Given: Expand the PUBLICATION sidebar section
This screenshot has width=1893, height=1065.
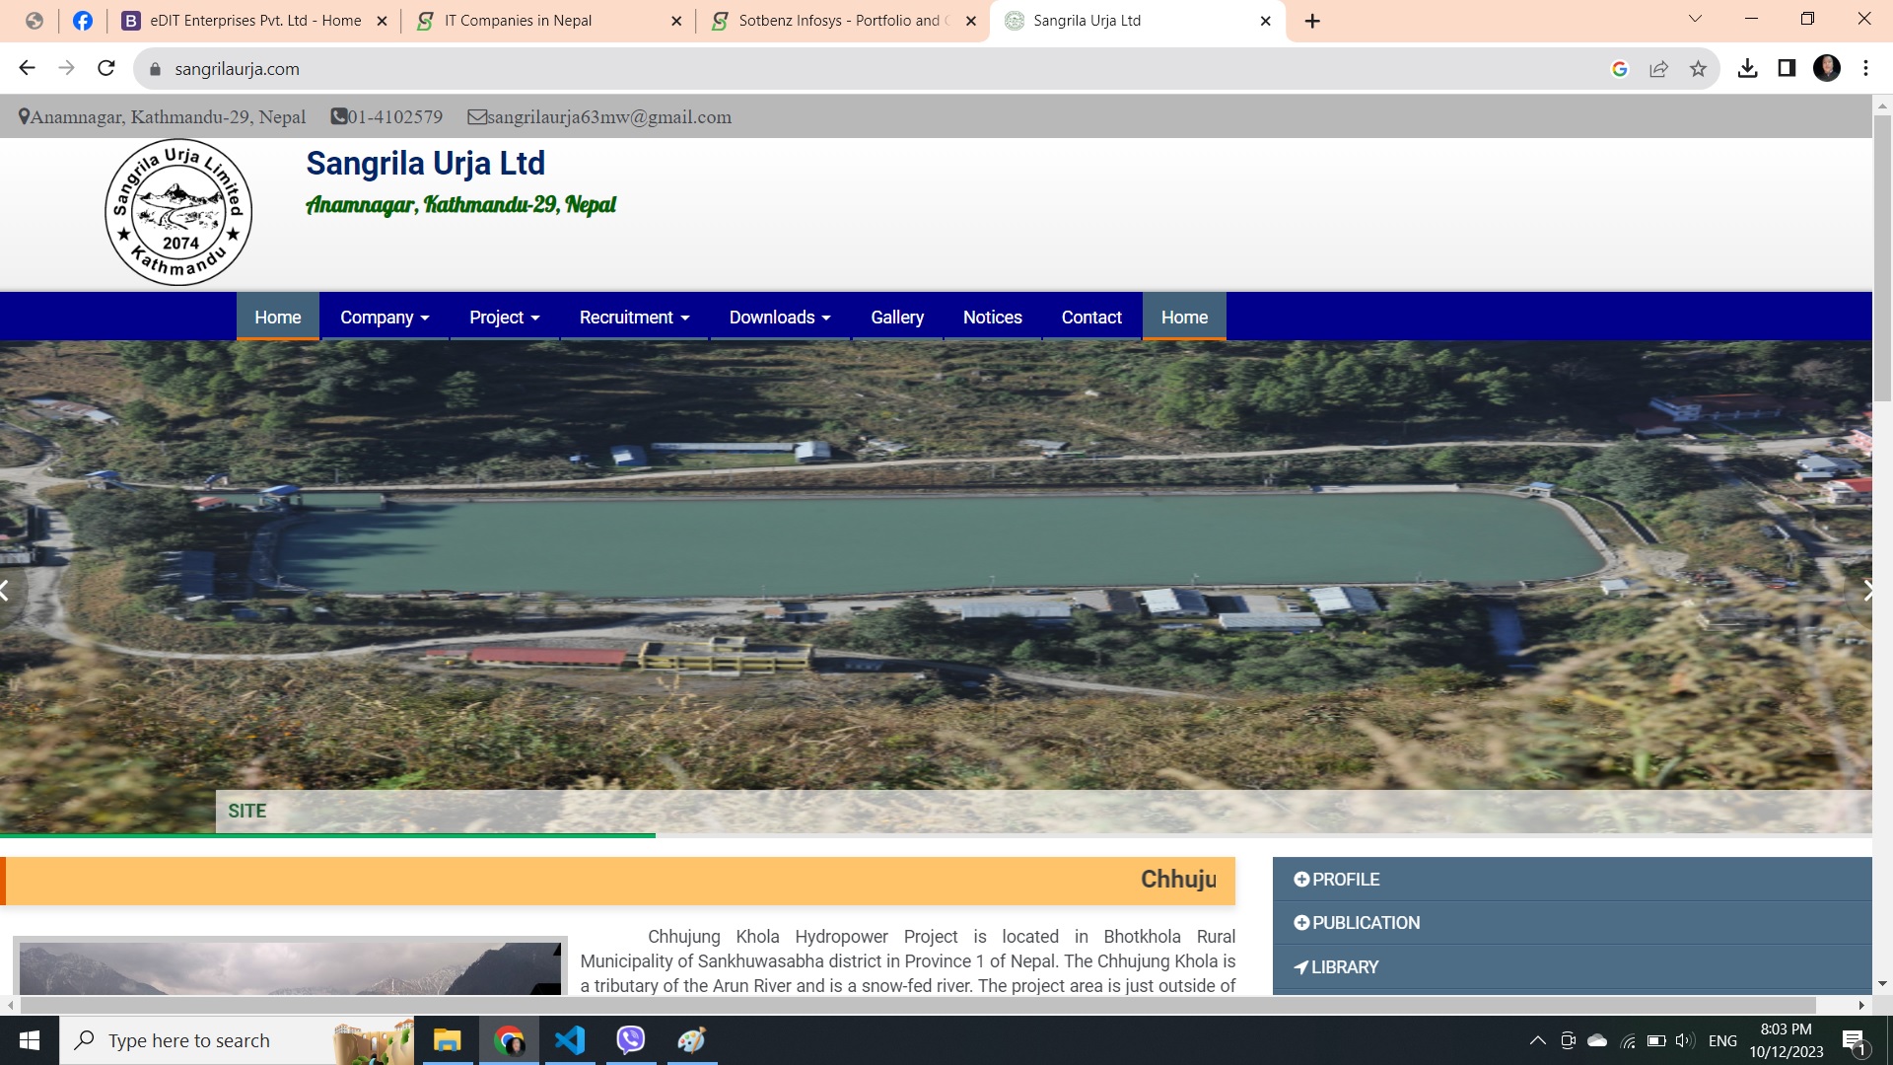Looking at the screenshot, I should pos(1357,923).
